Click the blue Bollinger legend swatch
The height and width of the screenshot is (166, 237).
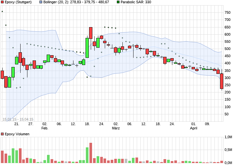click(x=41, y=2)
